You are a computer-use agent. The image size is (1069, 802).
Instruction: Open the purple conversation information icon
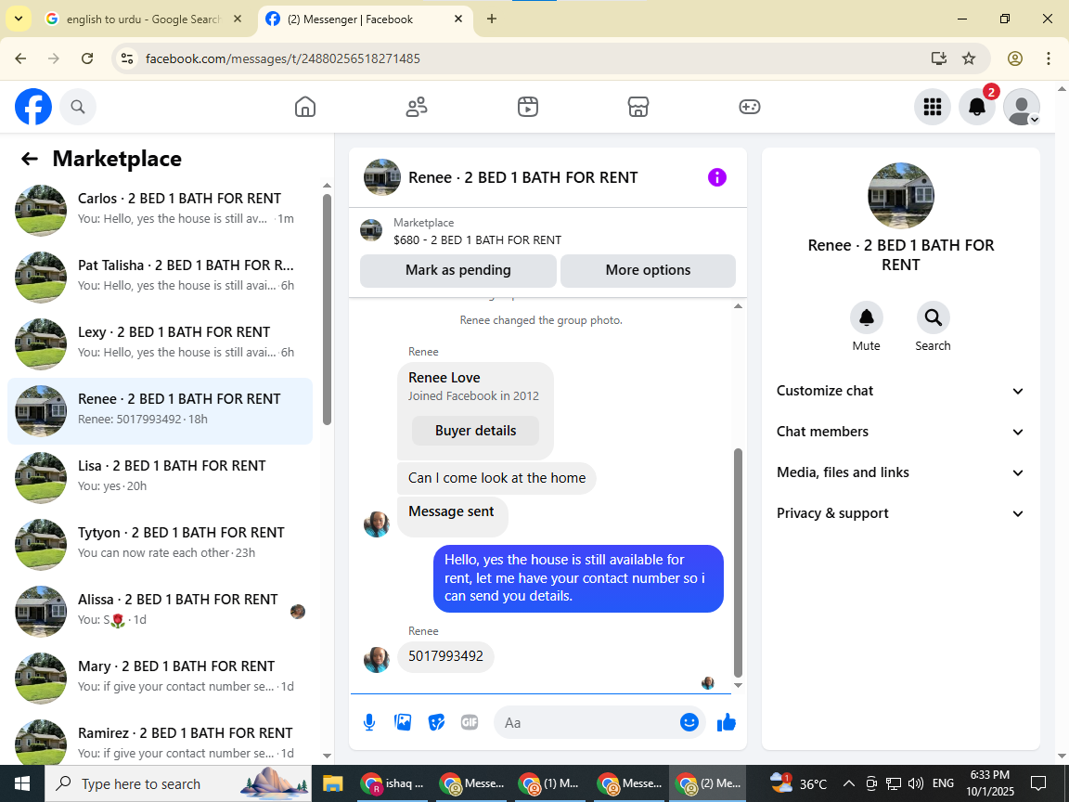click(716, 177)
